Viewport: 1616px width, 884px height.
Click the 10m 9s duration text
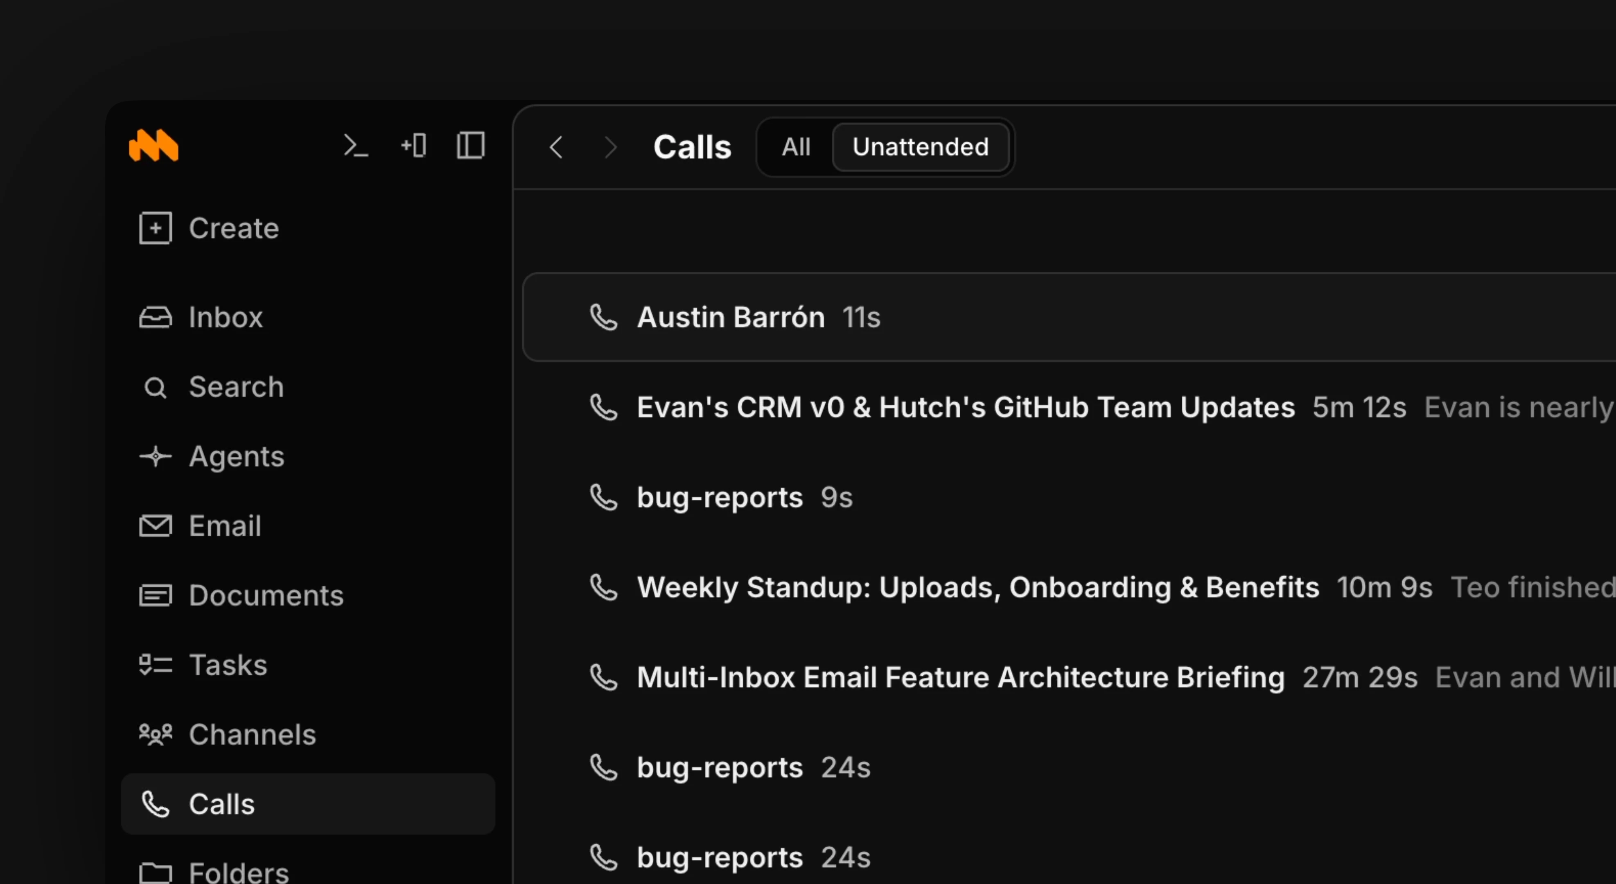point(1384,587)
